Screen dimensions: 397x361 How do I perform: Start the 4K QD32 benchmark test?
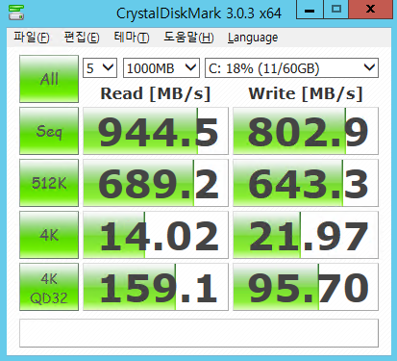pos(49,287)
